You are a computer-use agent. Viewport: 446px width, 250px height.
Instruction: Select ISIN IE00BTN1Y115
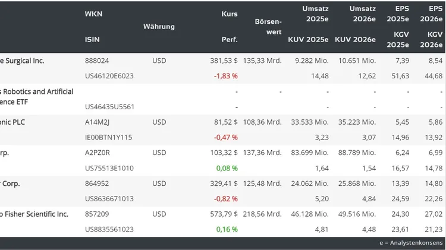click(108, 138)
